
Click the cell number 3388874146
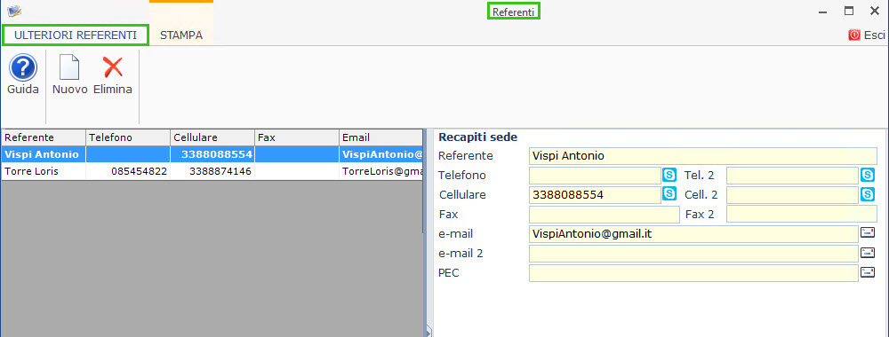tap(212, 171)
